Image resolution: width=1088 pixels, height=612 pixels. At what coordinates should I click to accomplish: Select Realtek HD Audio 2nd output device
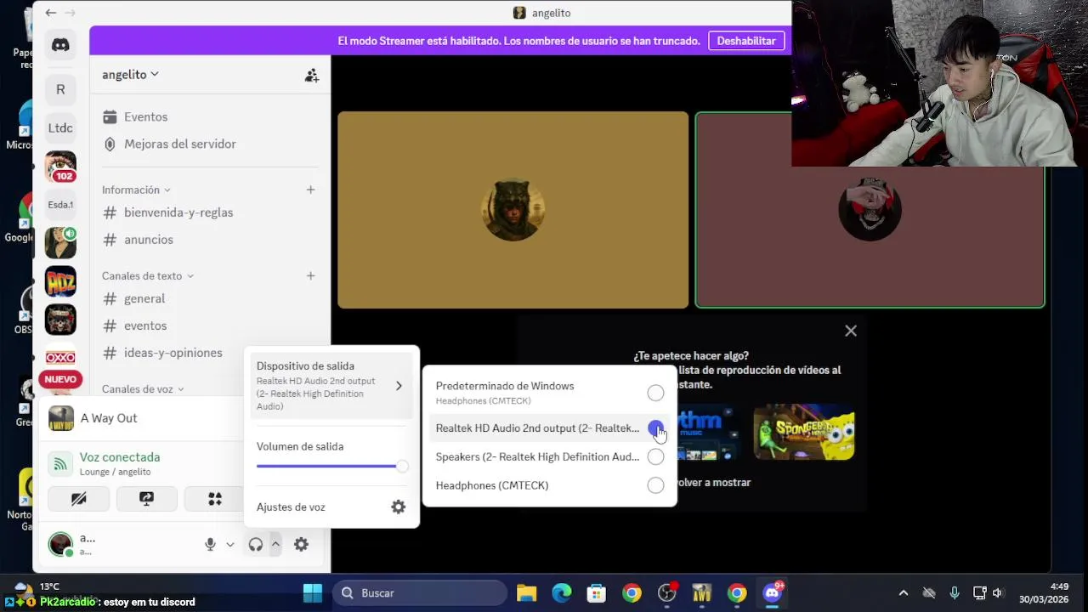click(549, 428)
